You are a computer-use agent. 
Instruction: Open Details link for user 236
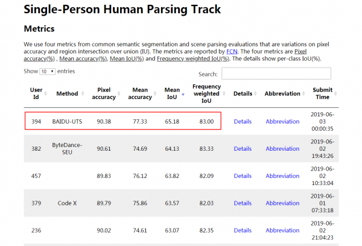243,230
